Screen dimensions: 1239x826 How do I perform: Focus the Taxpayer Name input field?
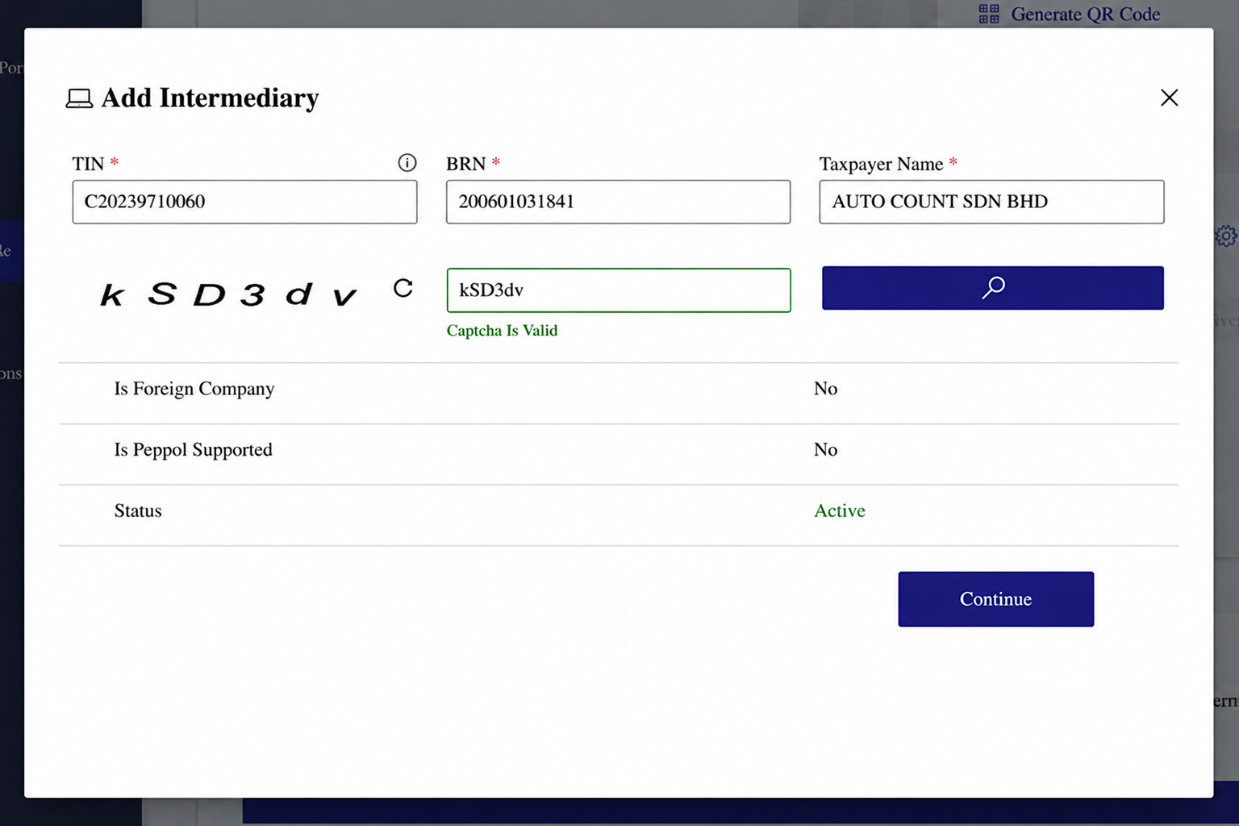pyautogui.click(x=991, y=202)
